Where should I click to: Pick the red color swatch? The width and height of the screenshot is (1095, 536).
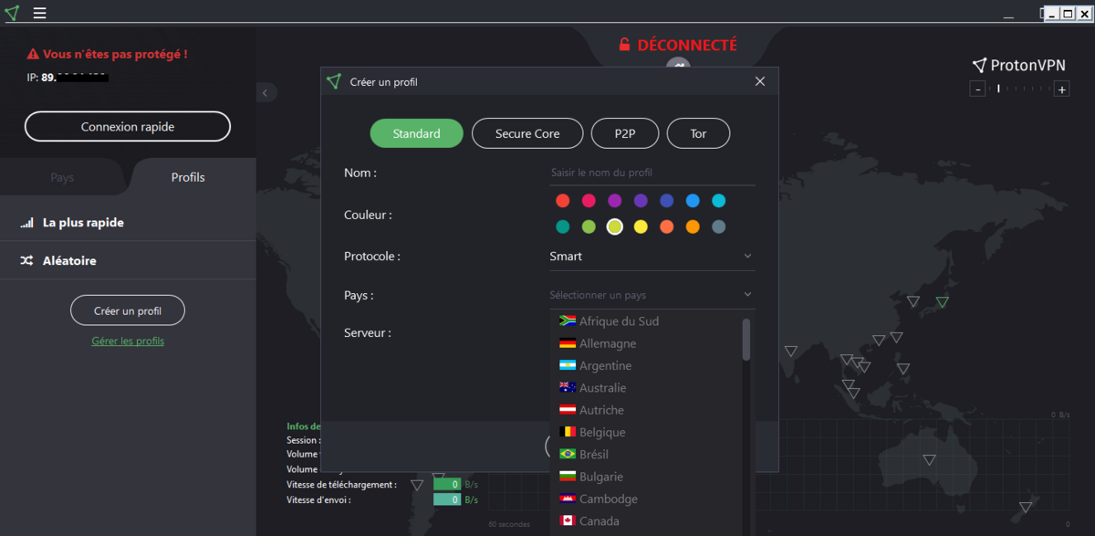(563, 201)
